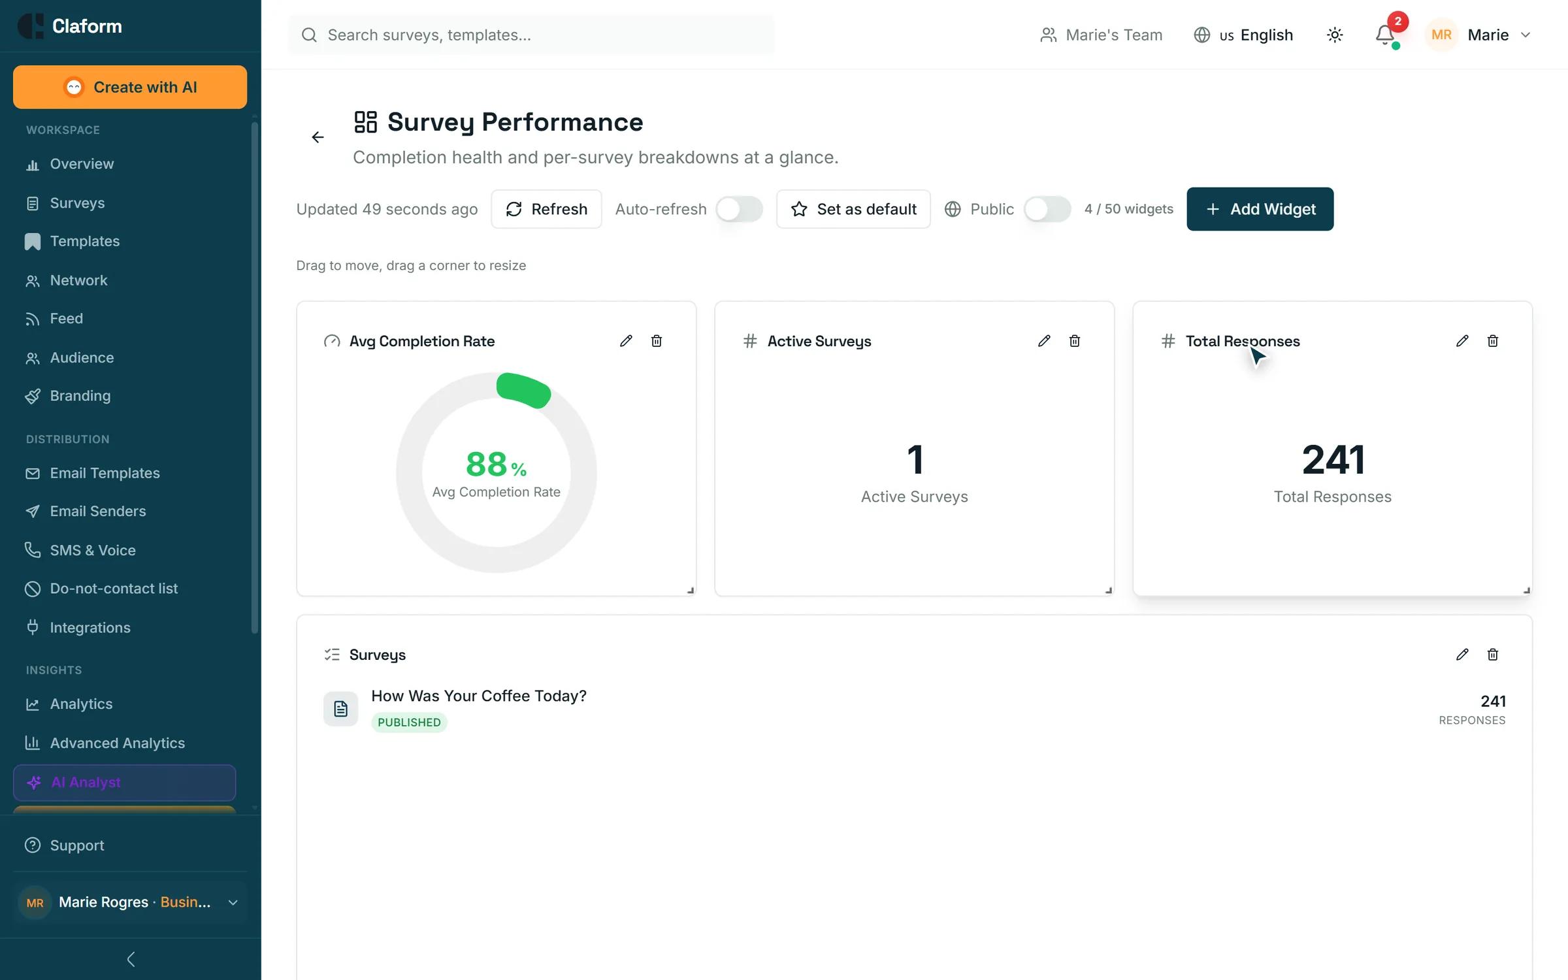1568x980 pixels.
Task: Click the resize handle of Active Surveys widget
Action: pyautogui.click(x=1108, y=590)
